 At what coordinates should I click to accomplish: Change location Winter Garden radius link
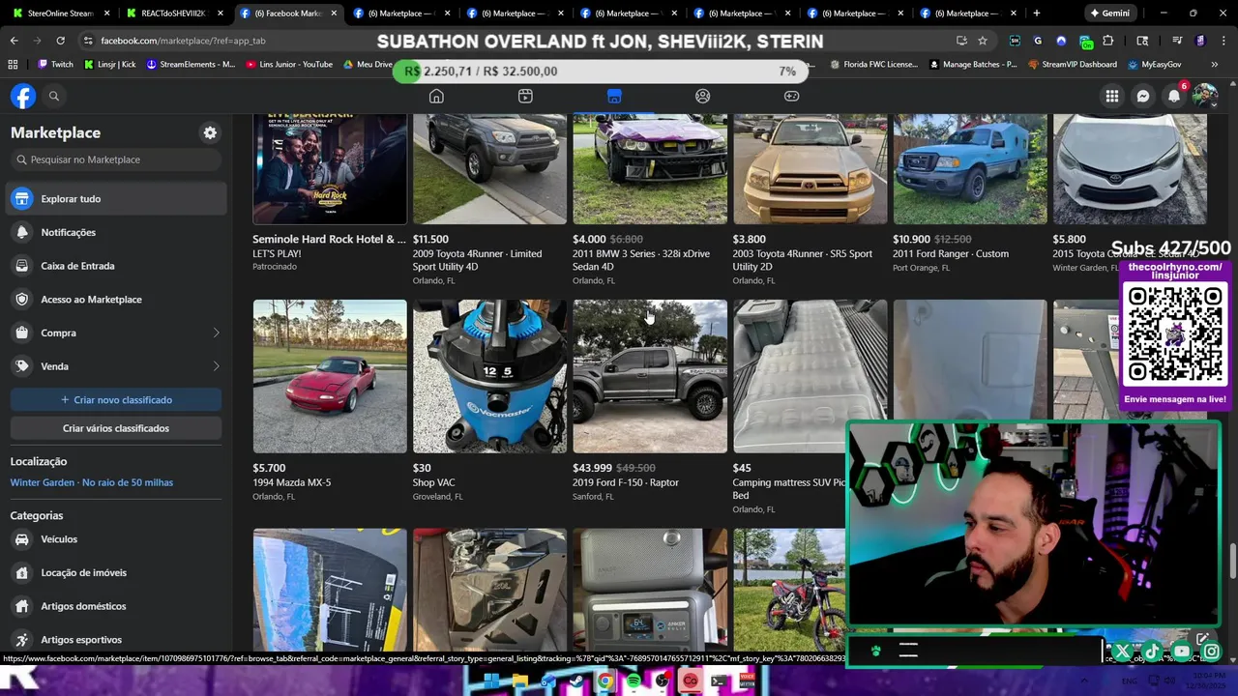click(92, 482)
